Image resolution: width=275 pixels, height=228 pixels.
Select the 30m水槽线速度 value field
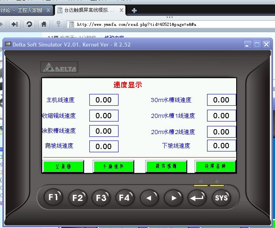pyautogui.click(x=221, y=100)
